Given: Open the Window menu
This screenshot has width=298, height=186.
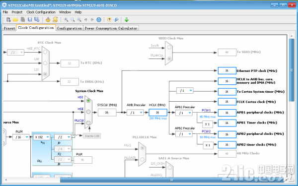Looking at the screenshot, I should pyautogui.click(x=65, y=12).
